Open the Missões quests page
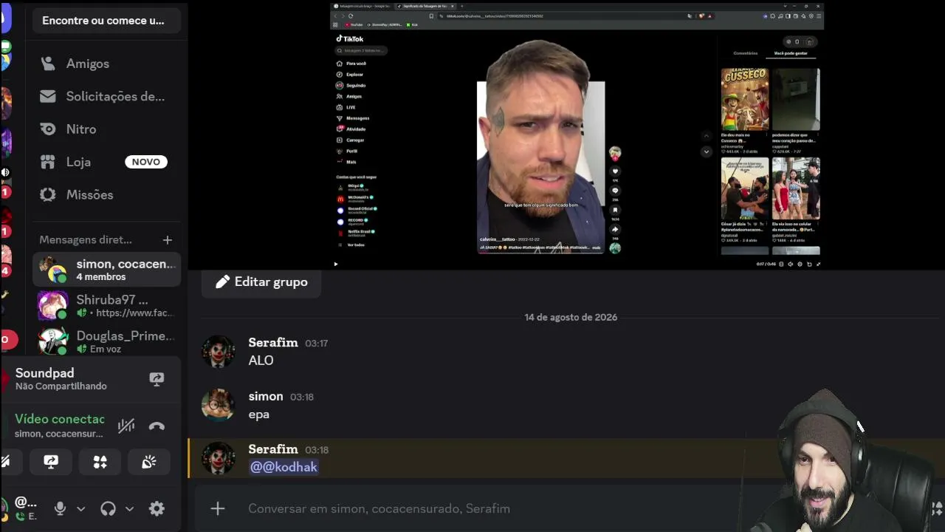The height and width of the screenshot is (532, 945). tap(106, 194)
